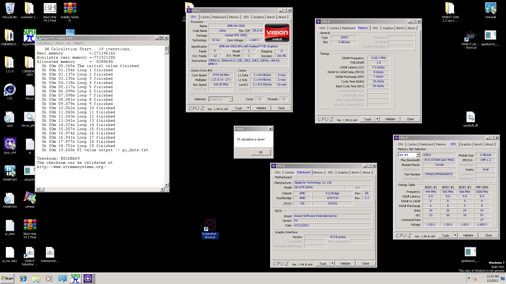This screenshot has width=506, height=284.
Task: Switch to Caches tab in CPU-Z CPU window
Action: click(205, 17)
